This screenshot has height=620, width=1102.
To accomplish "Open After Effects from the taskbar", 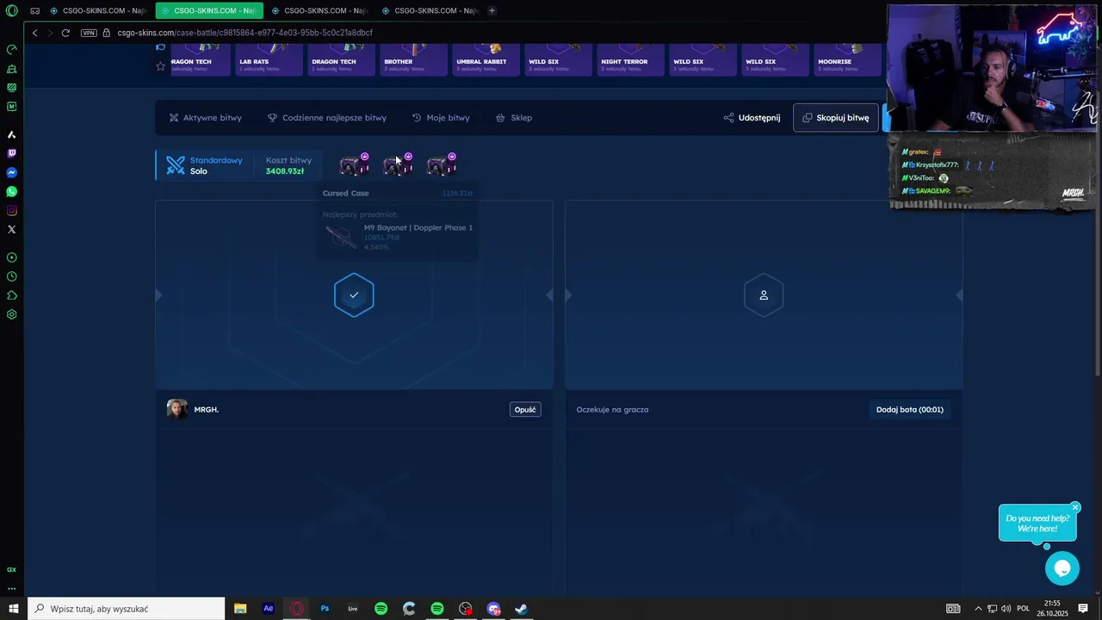I will 269,609.
